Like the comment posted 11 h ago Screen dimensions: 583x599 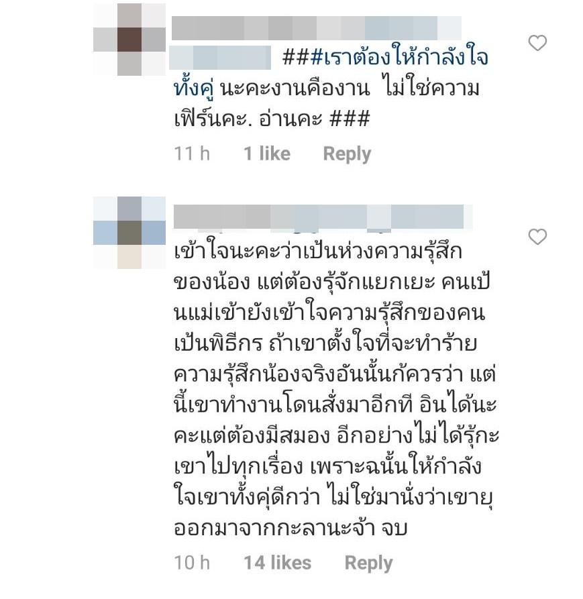click(x=537, y=43)
